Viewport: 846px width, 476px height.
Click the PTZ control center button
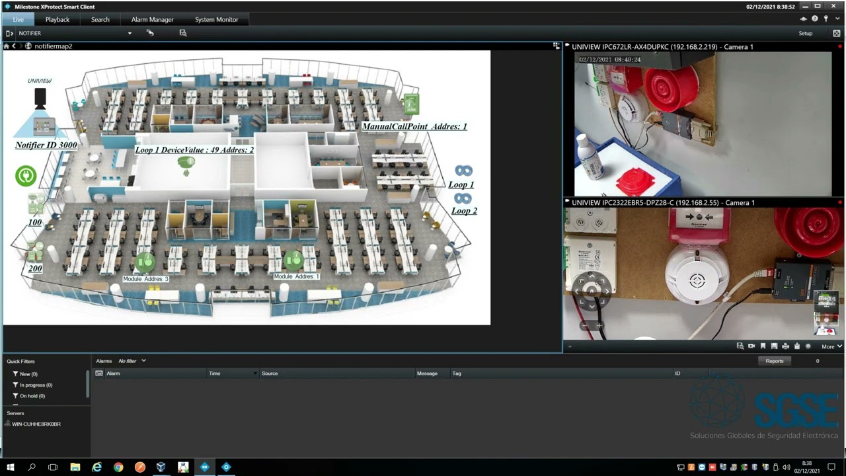592,291
